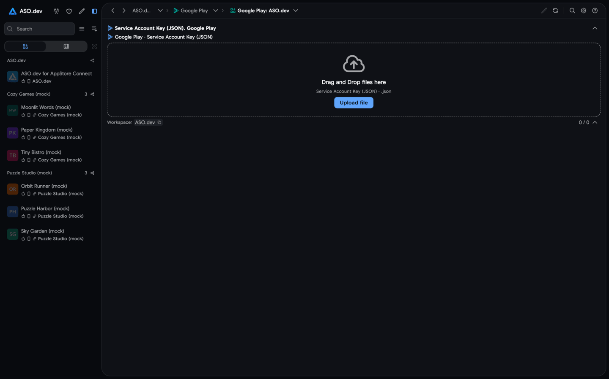Open help with the question mark icon

tap(595, 11)
